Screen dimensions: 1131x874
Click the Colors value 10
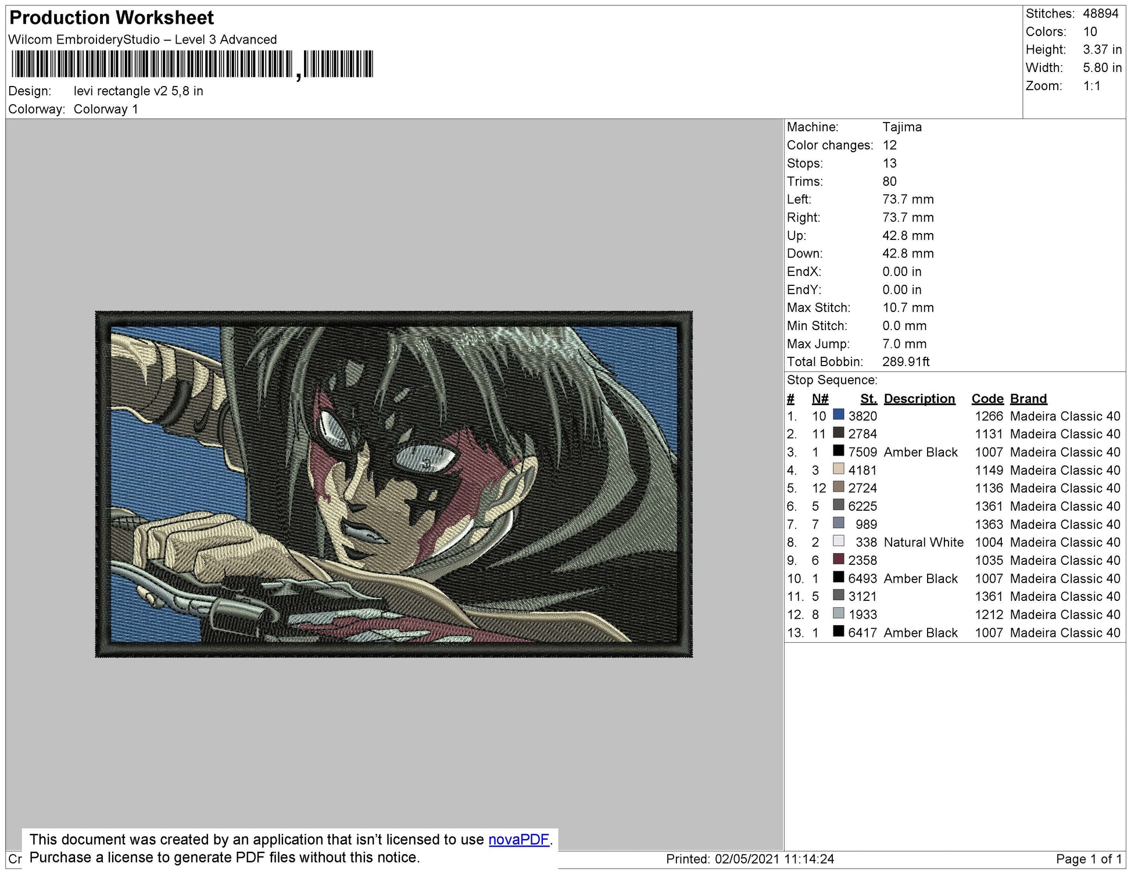pos(1090,32)
